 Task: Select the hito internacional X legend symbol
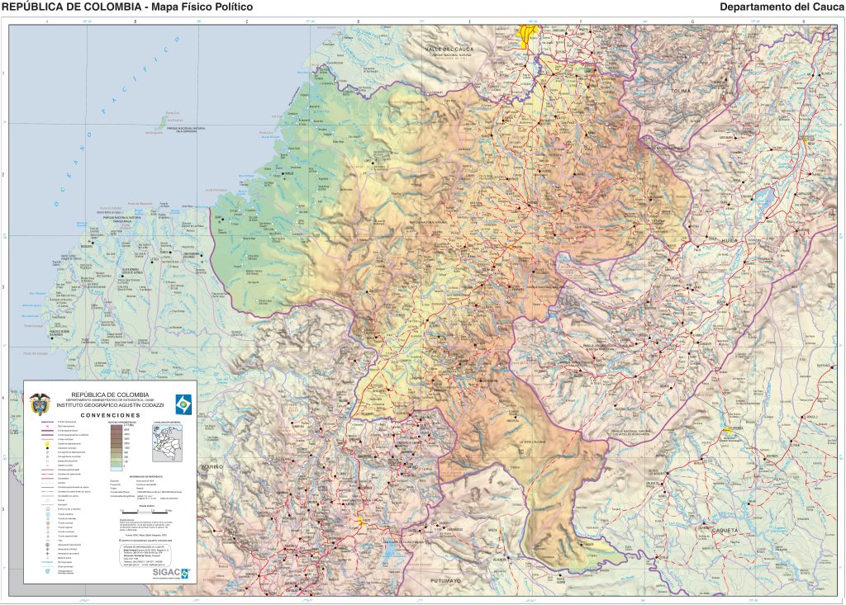point(47,426)
